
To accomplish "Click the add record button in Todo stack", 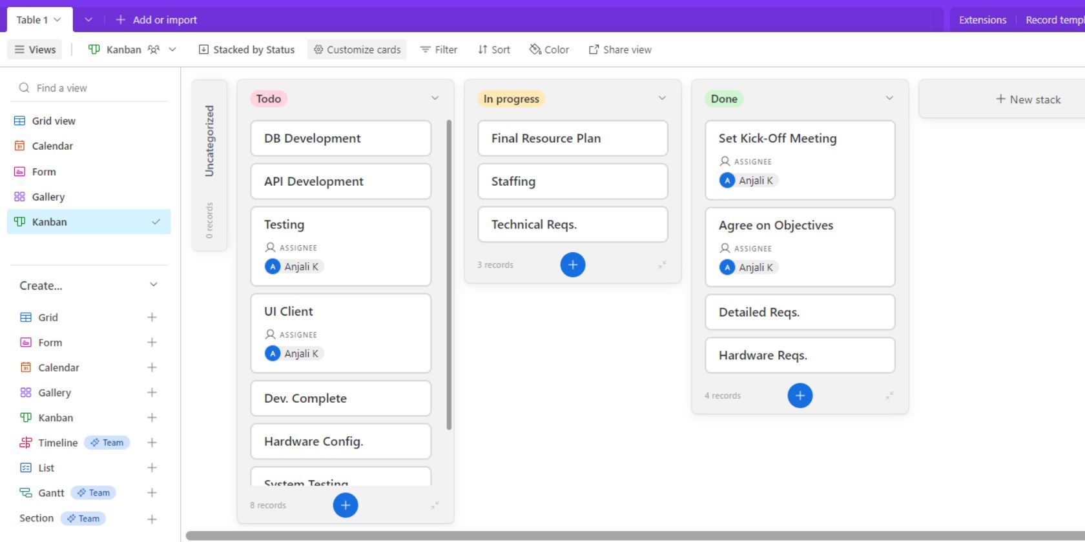I will [346, 505].
